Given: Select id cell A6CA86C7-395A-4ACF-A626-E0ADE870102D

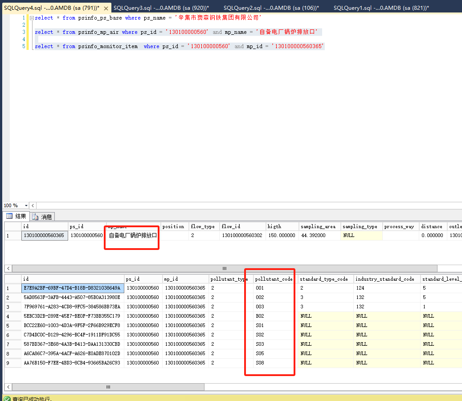Looking at the screenshot, I should click(73, 353).
